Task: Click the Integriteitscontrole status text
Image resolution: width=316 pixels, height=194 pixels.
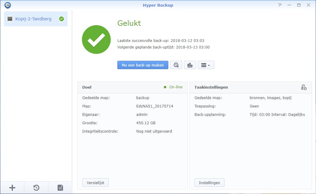Action: (x=154, y=131)
